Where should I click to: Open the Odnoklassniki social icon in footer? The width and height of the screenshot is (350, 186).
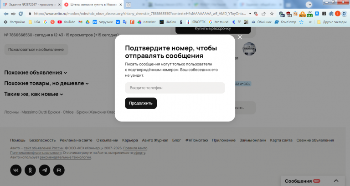point(30,170)
